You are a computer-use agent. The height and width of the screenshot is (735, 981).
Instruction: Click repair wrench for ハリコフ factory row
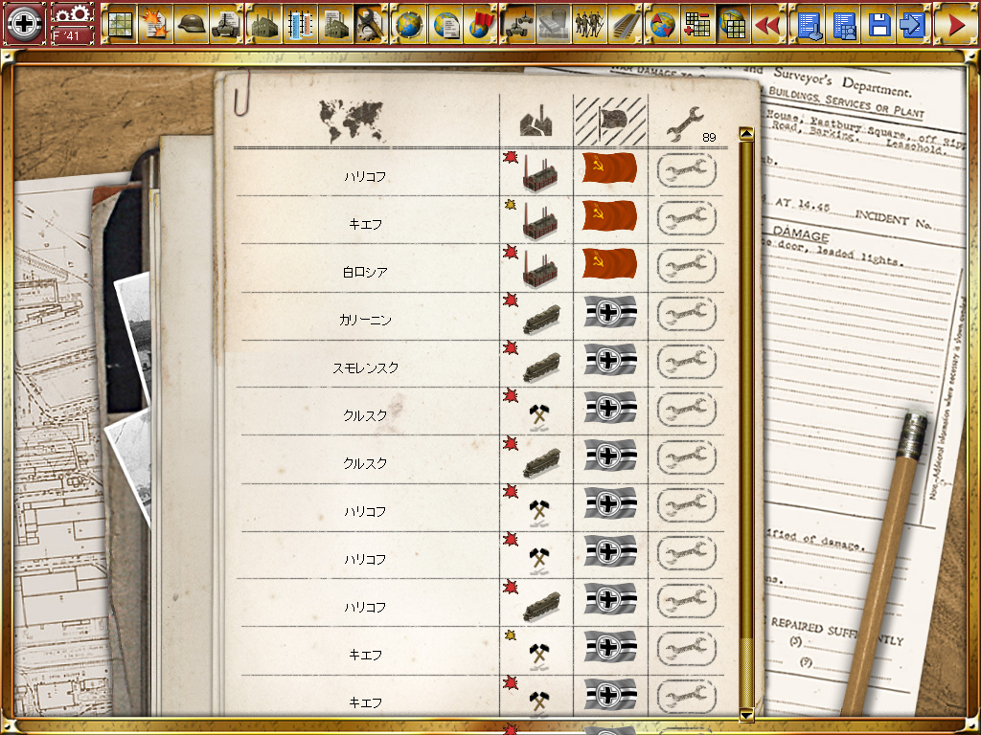686,170
